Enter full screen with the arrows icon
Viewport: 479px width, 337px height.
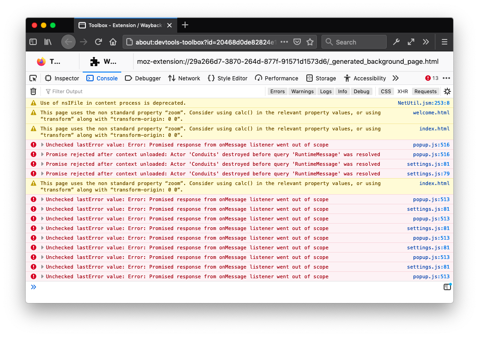pyautogui.click(x=411, y=42)
